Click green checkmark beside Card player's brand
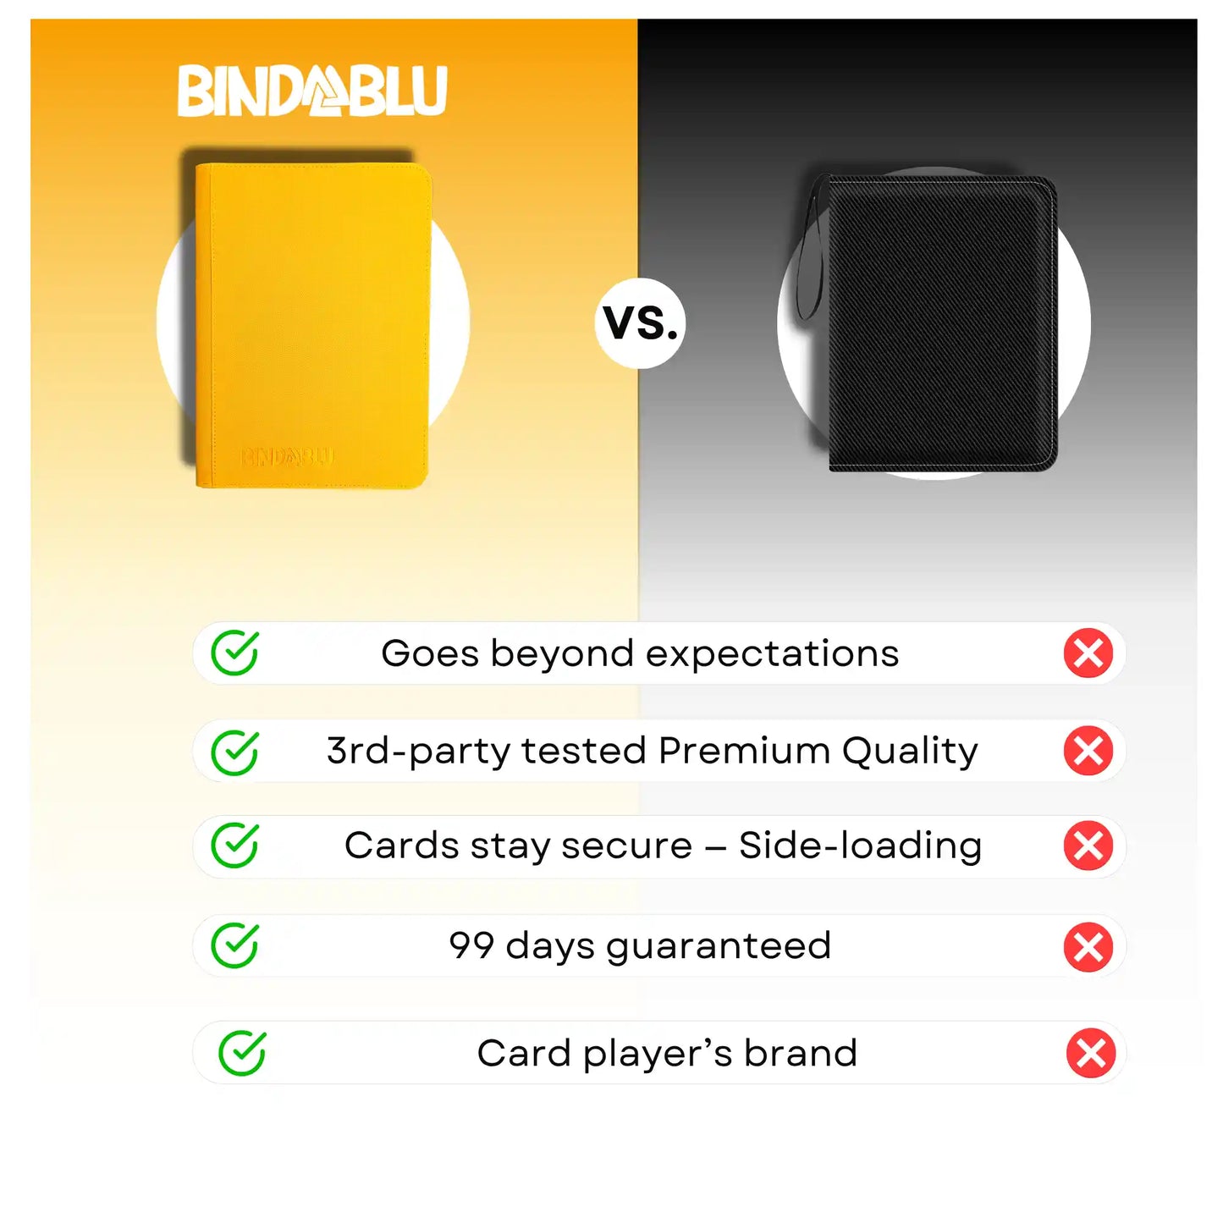This screenshot has width=1223, height=1223. [x=242, y=1053]
